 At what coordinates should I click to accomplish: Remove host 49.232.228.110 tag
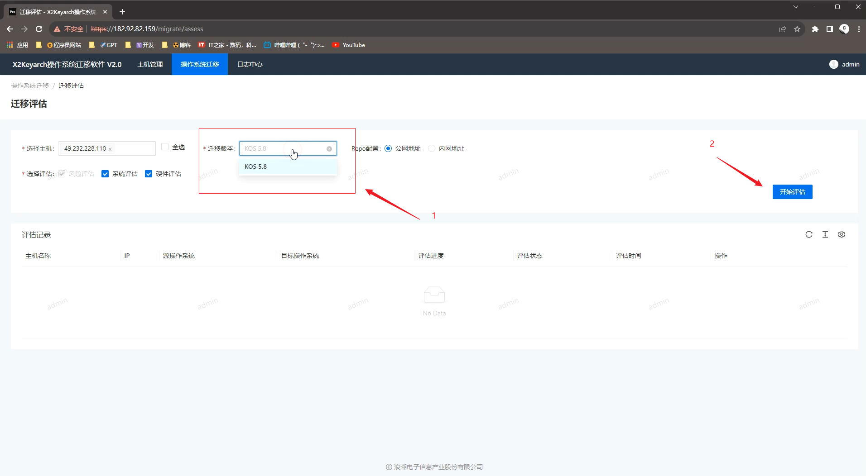coord(110,149)
